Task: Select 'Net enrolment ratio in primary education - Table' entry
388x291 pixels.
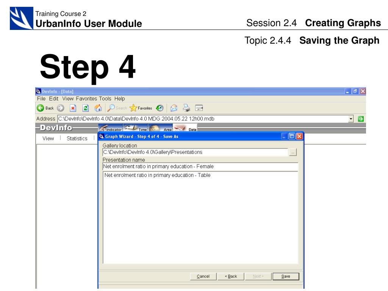Action: pos(157,175)
